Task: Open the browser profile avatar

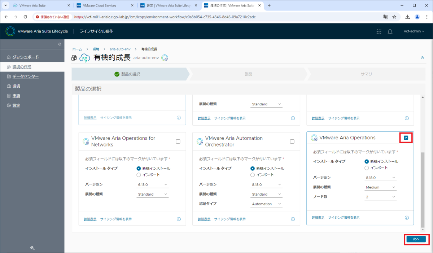Action: (x=417, y=17)
